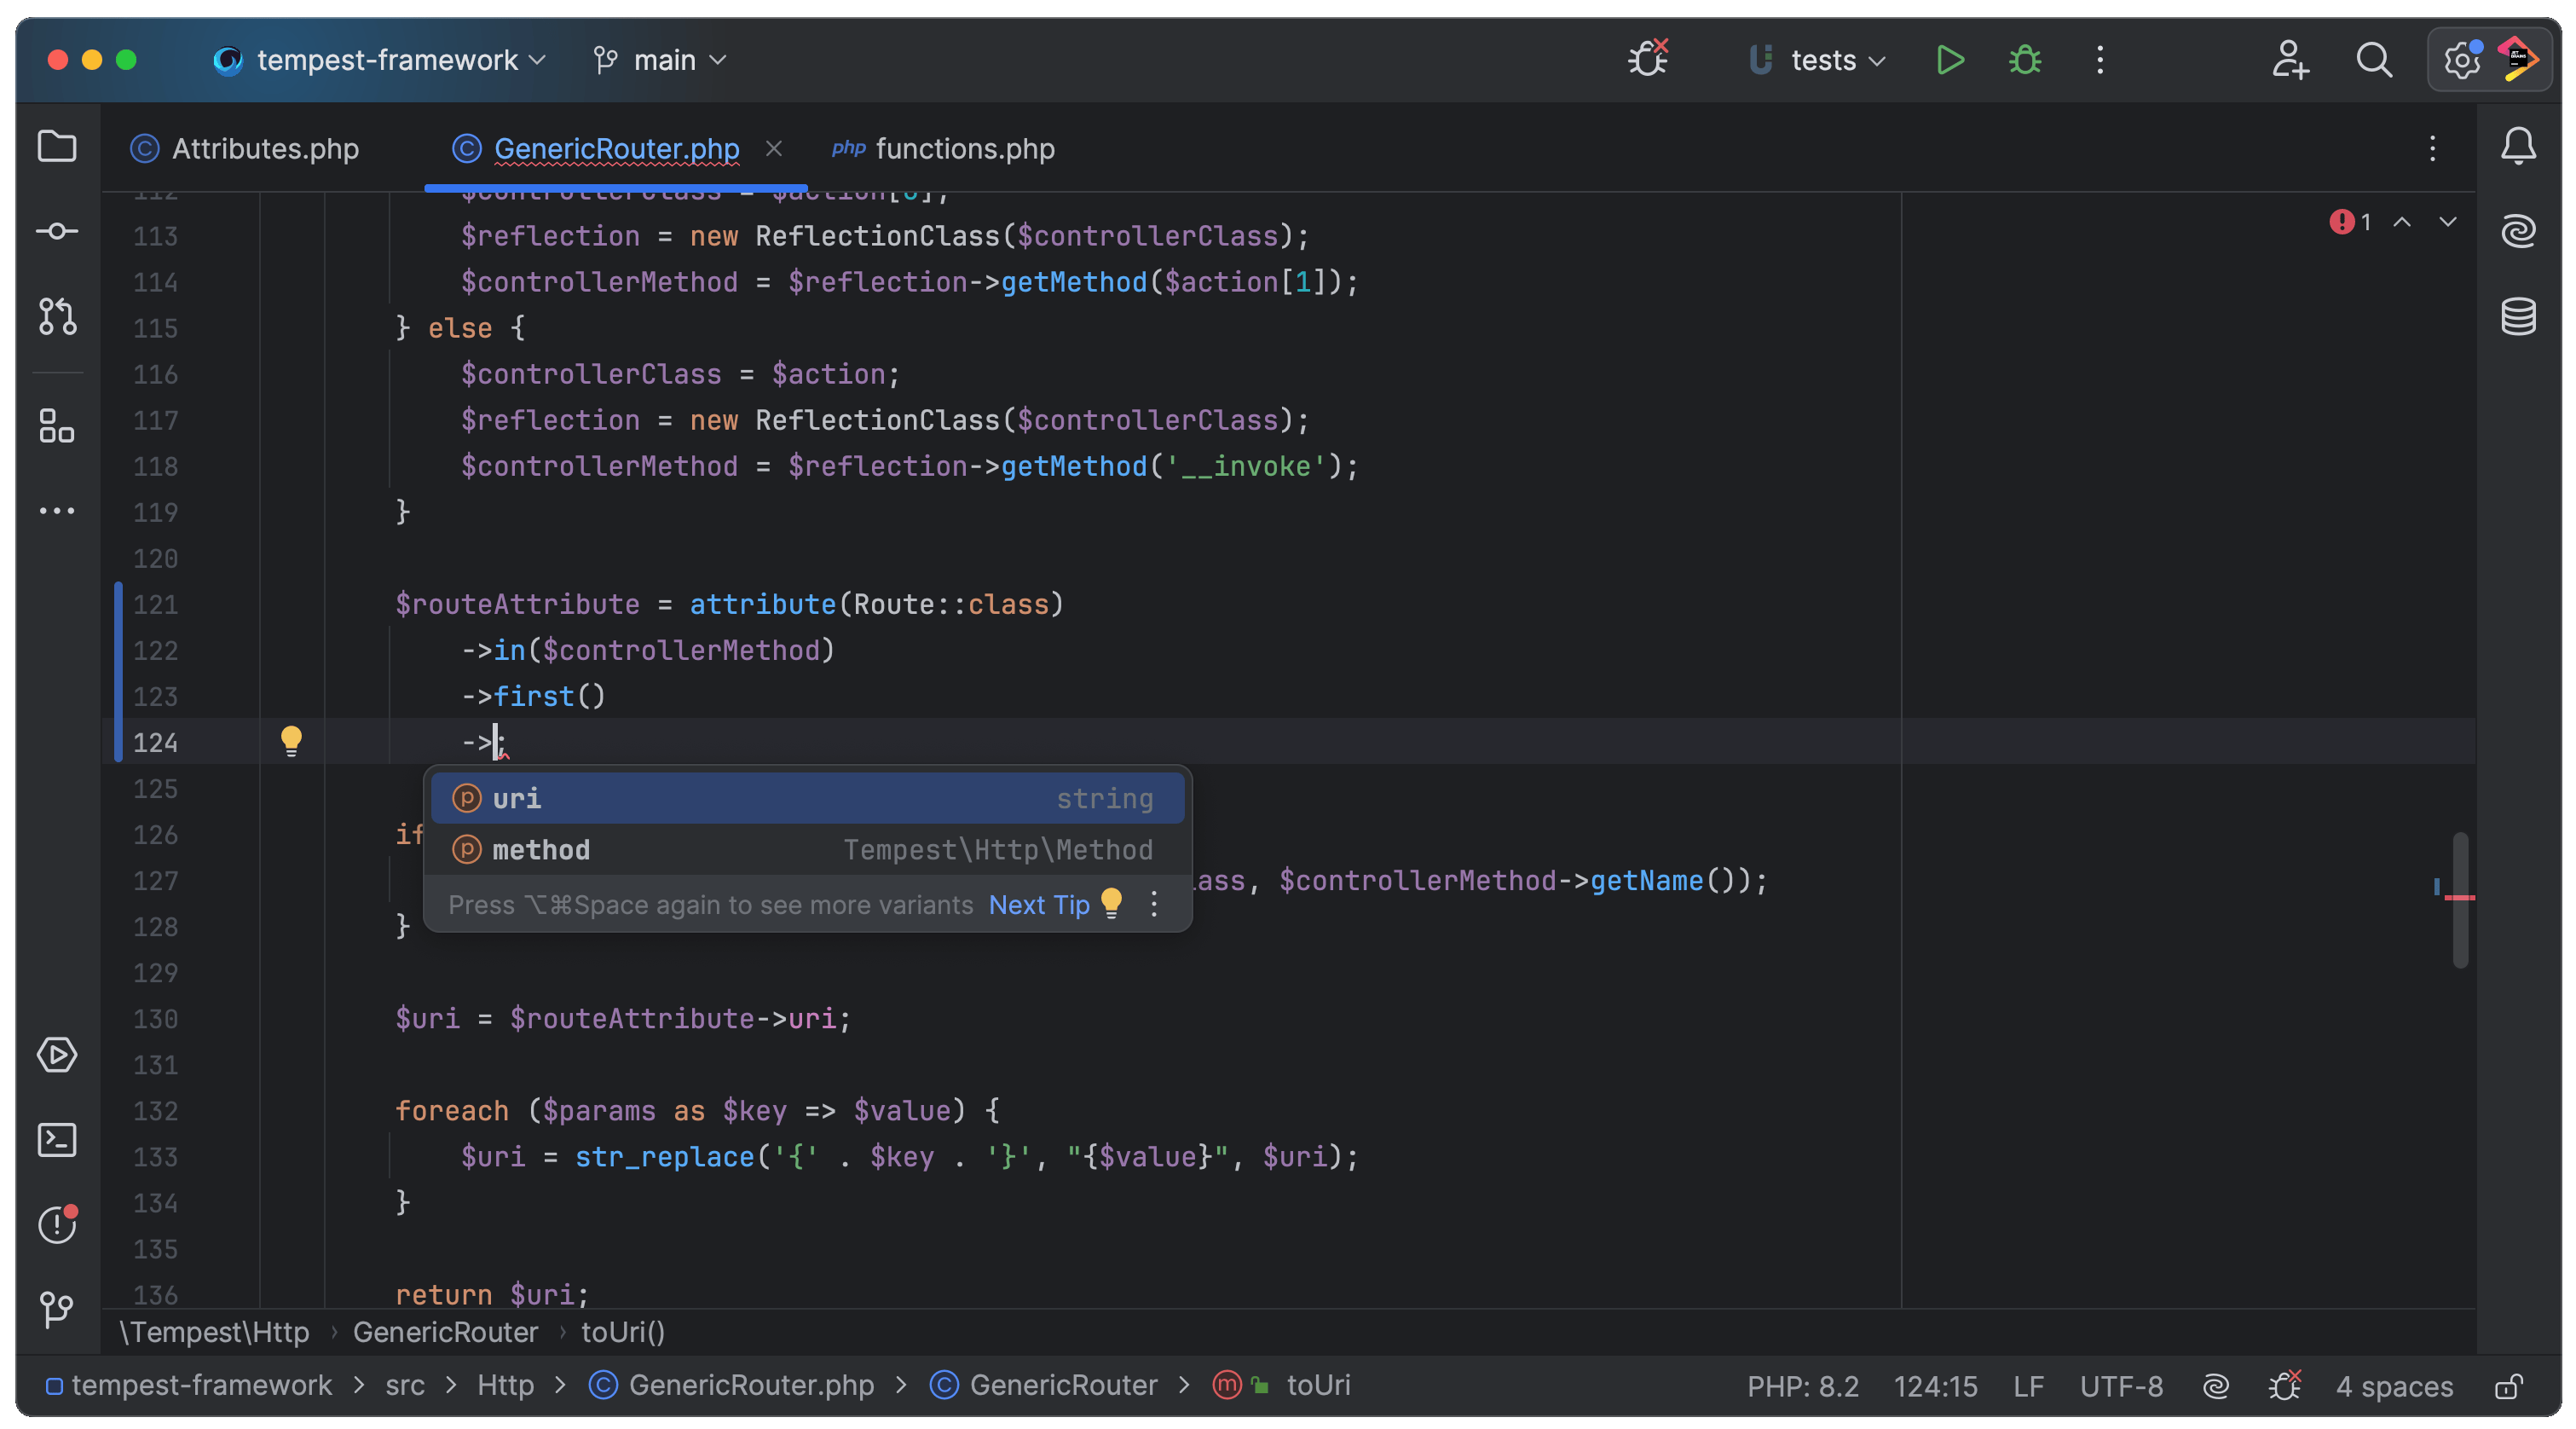Screen dimensions: 2576x1429
Task: Toggle the file read-only lock icon
Action: [x=2509, y=1386]
